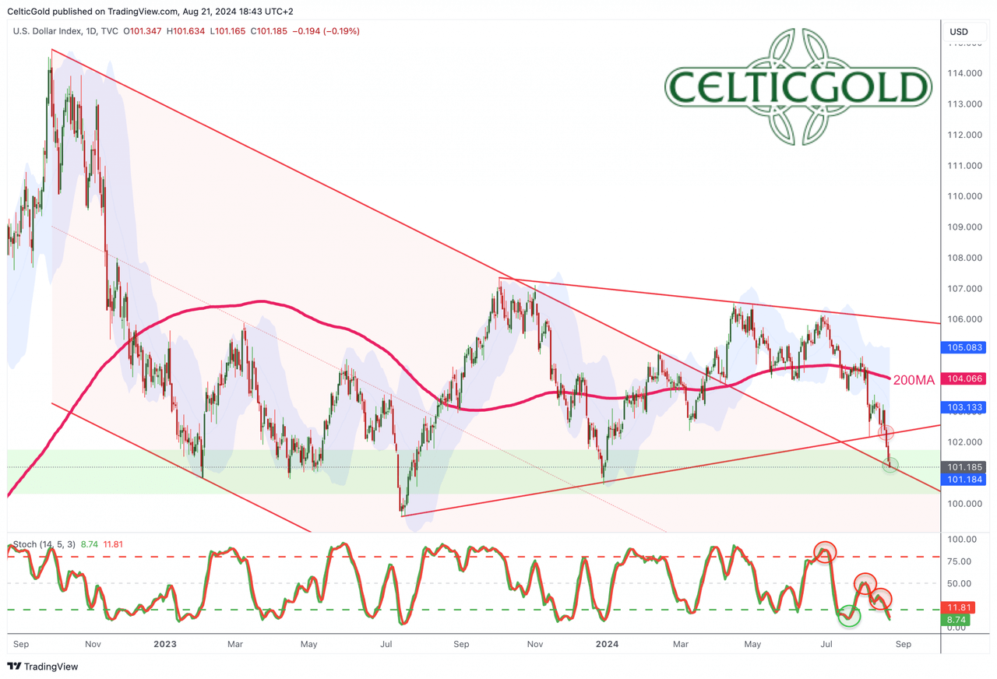This screenshot has height=679, width=997.
Task: Click the blue 101.184 price tag
Action: coord(965,480)
